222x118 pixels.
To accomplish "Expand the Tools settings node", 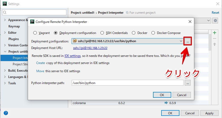I will [5, 83].
